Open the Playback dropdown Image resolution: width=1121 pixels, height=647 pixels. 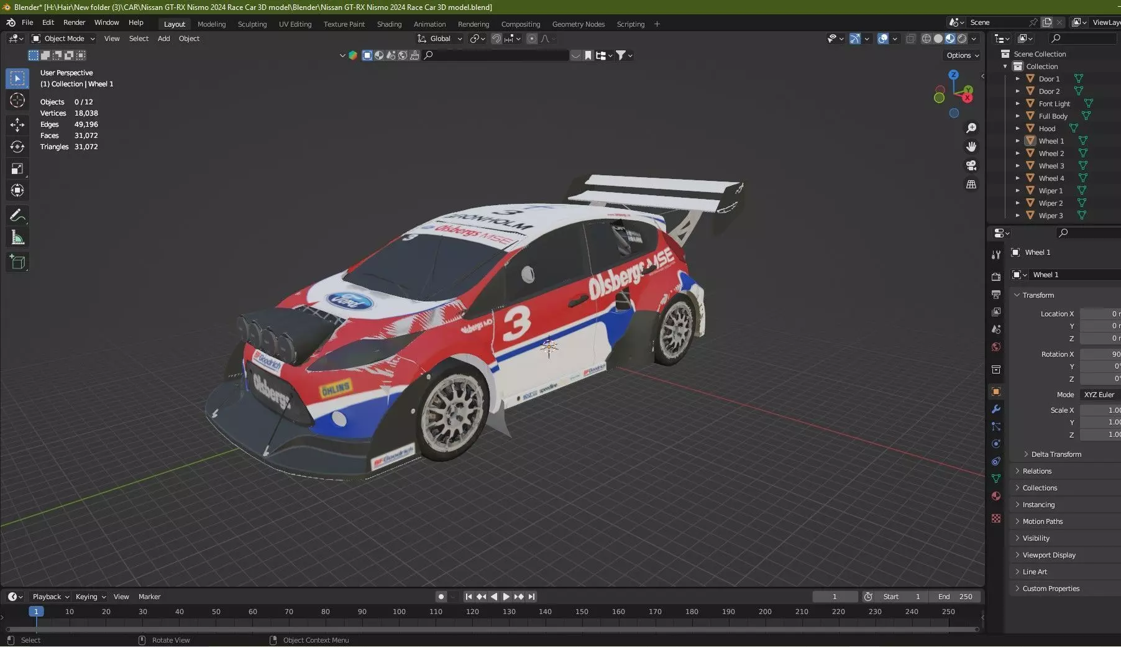[x=50, y=597]
